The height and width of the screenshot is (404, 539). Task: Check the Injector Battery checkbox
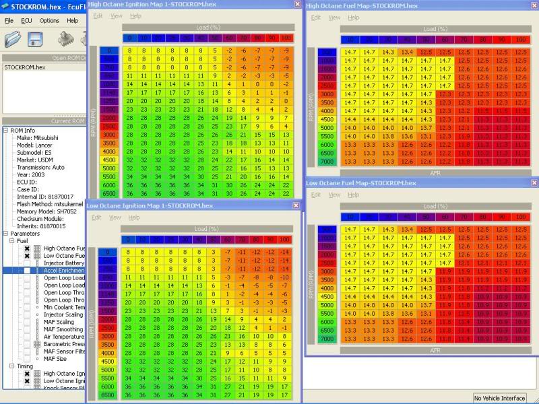coord(27,263)
